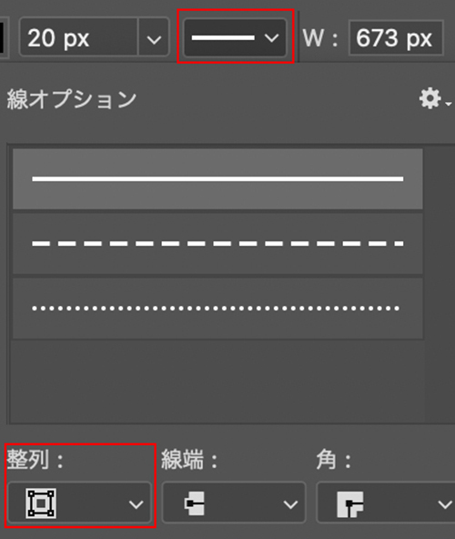Select the dashed line stroke preset
Image resolution: width=455 pixels, height=539 pixels.
pyautogui.click(x=217, y=244)
